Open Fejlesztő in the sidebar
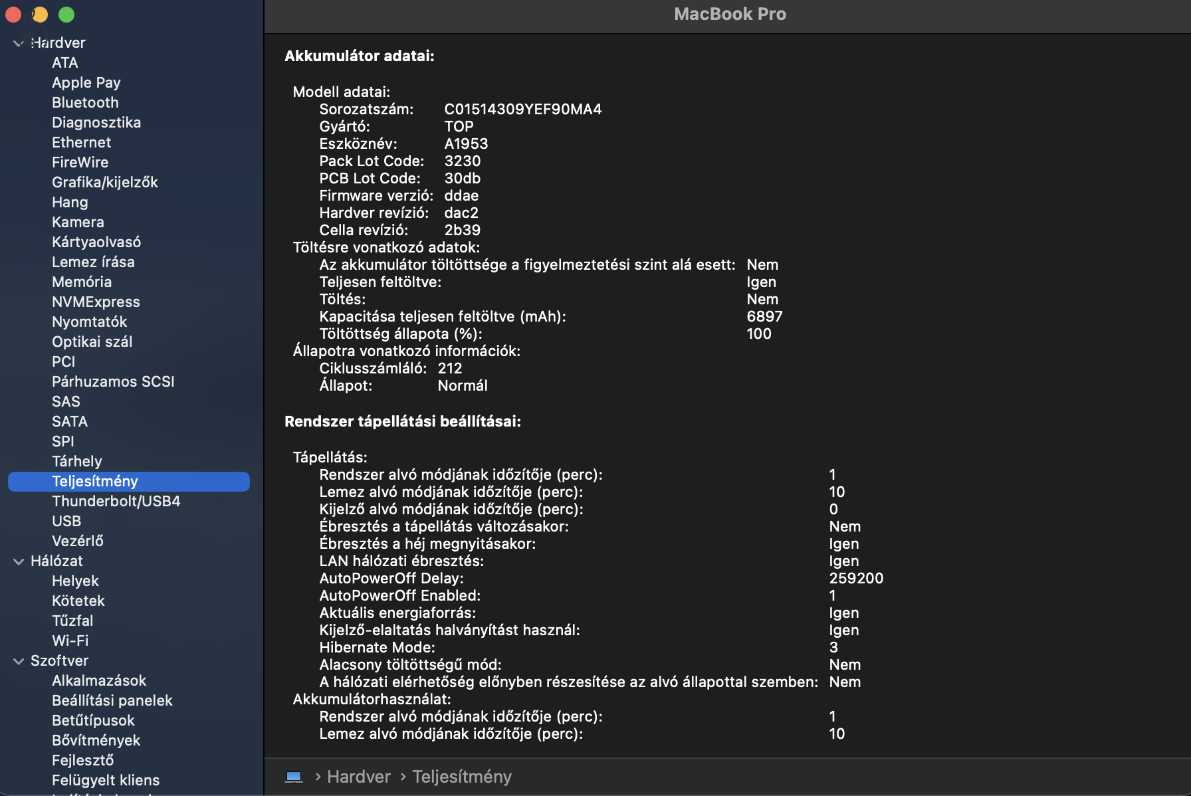Viewport: 1191px width, 796px height. (83, 760)
